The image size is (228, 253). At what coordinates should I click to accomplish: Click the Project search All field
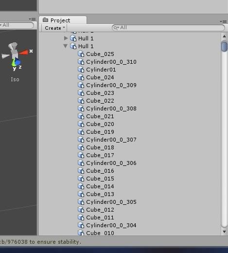tap(168, 28)
